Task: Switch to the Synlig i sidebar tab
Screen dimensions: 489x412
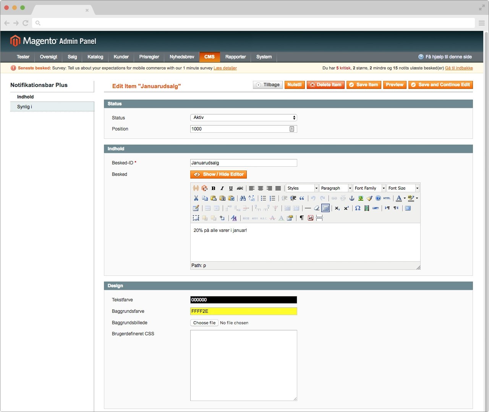Action: tap(52, 107)
